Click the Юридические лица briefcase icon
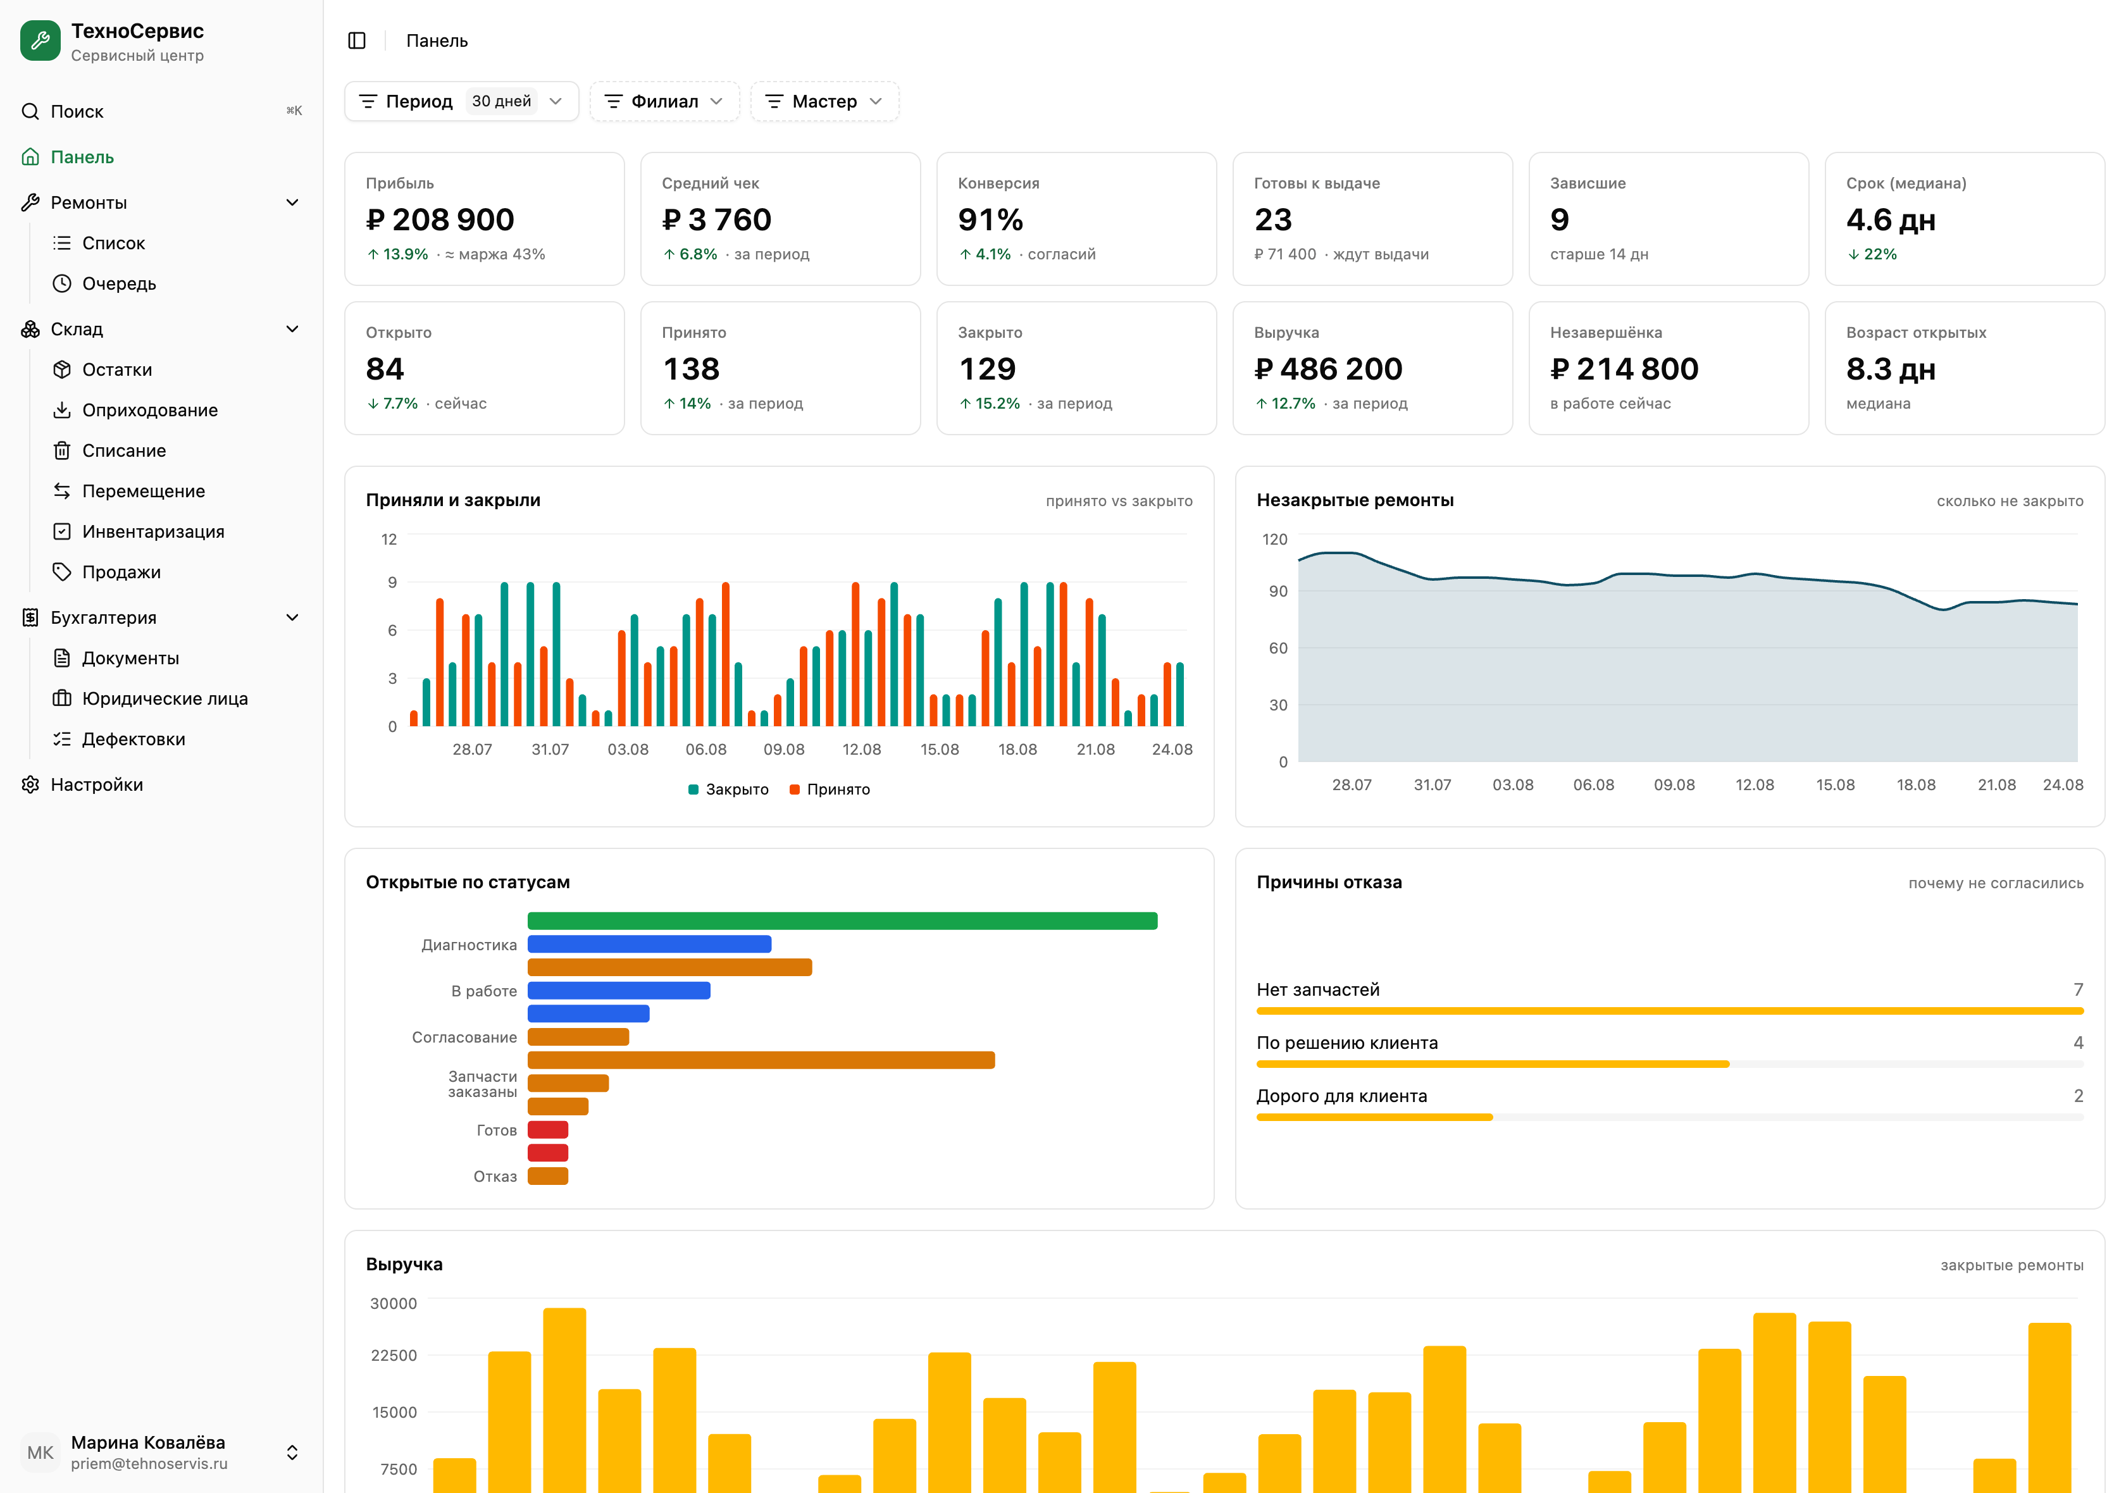The height and width of the screenshot is (1493, 2126). pos(62,698)
